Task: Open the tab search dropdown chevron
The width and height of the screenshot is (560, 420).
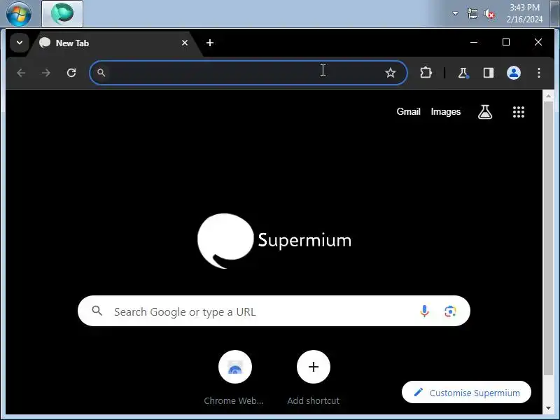Action: 20,43
